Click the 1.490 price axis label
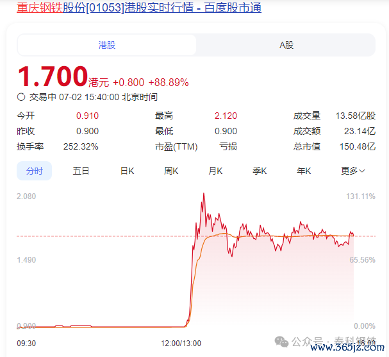 [x=26, y=260]
